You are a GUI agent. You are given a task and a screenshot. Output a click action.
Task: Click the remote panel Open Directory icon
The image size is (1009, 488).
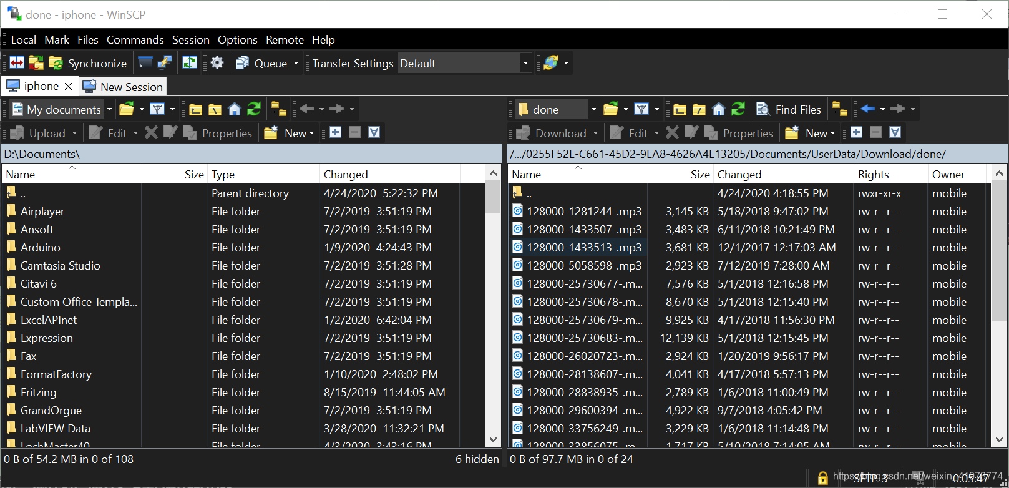point(611,109)
